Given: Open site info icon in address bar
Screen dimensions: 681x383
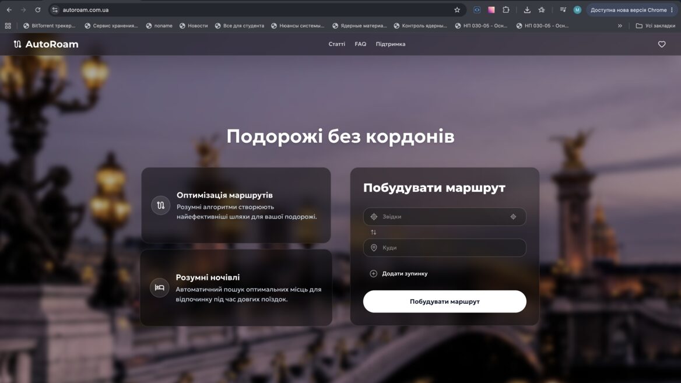Looking at the screenshot, I should pos(55,9).
